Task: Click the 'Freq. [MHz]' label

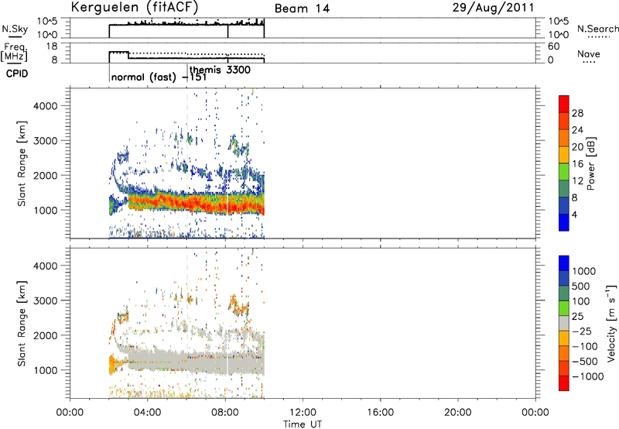Action: click(14, 53)
